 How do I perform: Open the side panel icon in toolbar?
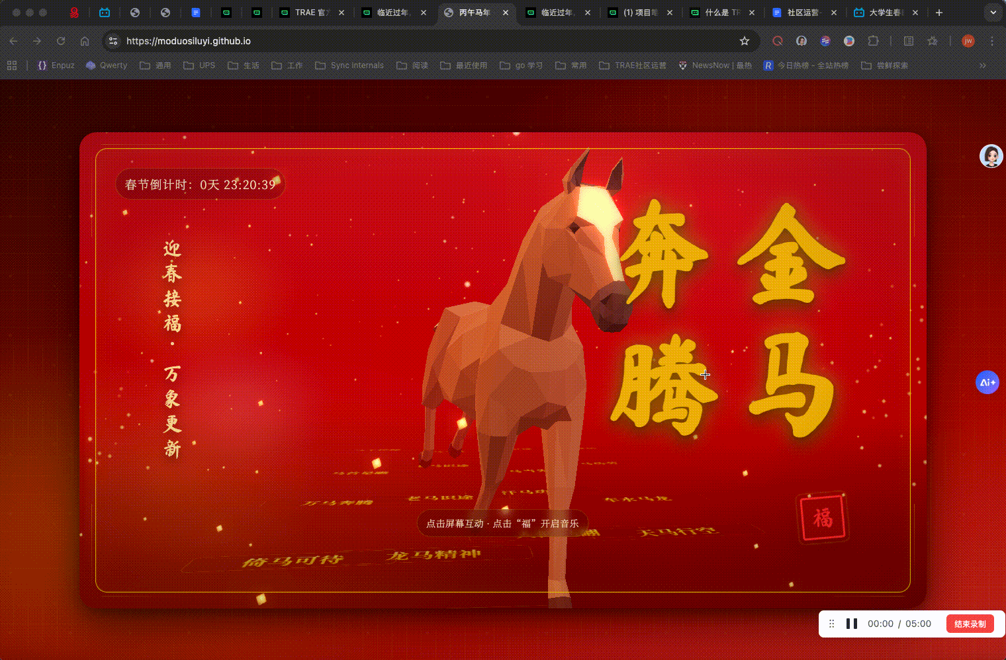tap(909, 41)
